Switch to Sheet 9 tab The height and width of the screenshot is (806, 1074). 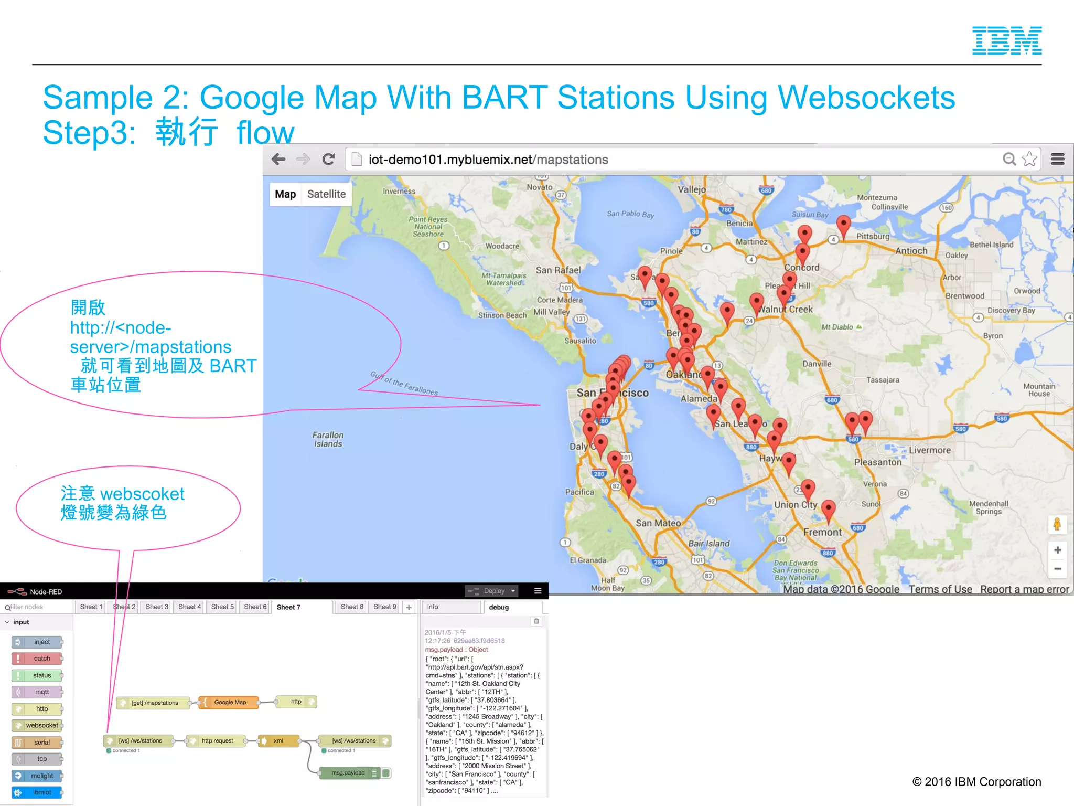click(385, 607)
